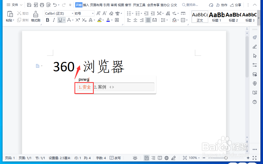This screenshot has width=263, height=164.
Task: Click the text highlight color marker
Action: click(x=99, y=20)
